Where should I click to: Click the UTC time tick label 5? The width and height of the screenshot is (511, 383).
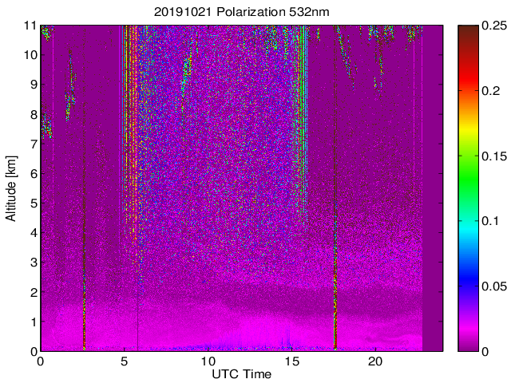click(125, 361)
